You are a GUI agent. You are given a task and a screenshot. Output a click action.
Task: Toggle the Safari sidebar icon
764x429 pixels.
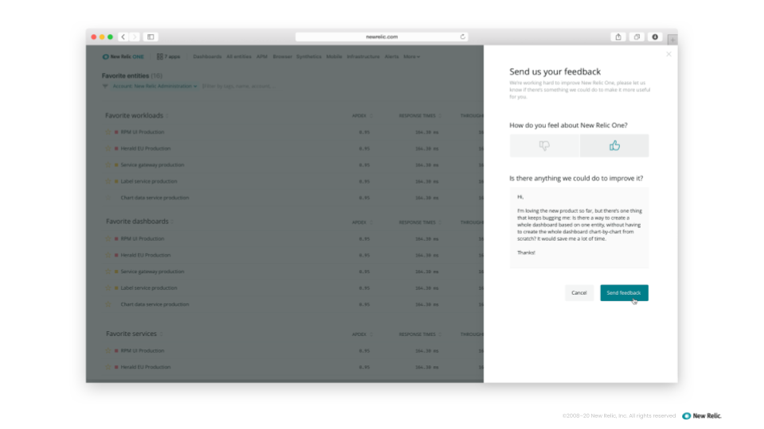click(x=150, y=37)
